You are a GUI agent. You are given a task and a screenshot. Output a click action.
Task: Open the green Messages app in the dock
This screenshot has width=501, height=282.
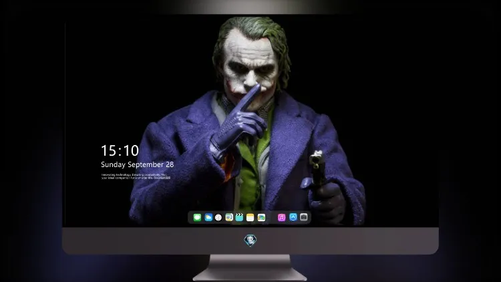(x=197, y=217)
